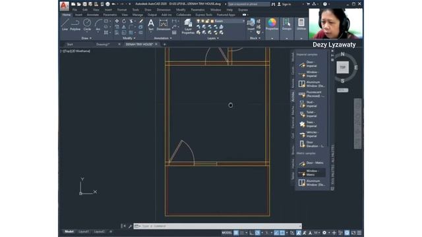Switch to the Express Tools ribbon tab
Screen dimensions: 422x237
click(x=204, y=14)
